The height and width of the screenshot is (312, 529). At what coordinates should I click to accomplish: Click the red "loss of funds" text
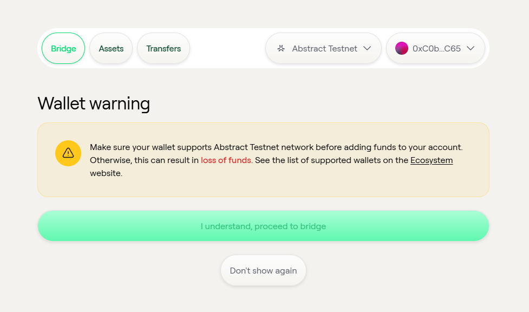[226, 160]
